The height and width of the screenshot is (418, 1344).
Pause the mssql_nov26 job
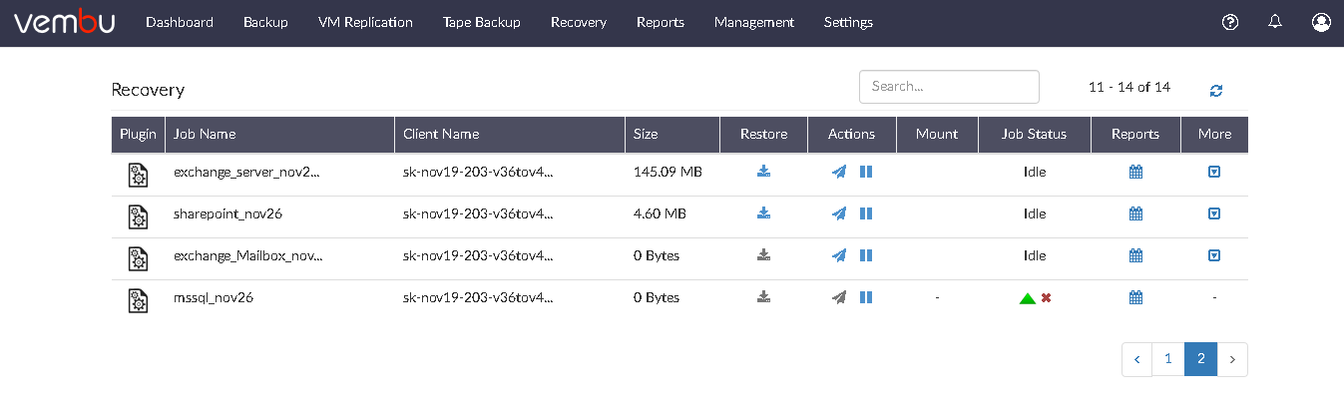pos(866,297)
